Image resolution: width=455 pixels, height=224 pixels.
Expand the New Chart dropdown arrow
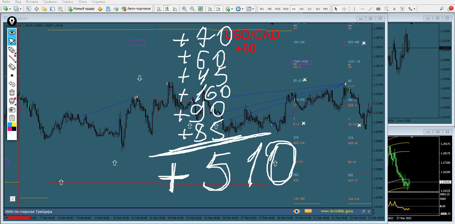point(10,9)
